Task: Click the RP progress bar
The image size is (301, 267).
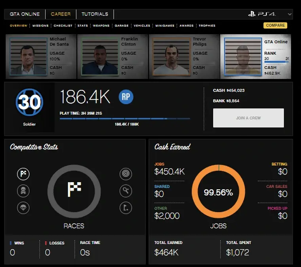Action: click(x=124, y=119)
